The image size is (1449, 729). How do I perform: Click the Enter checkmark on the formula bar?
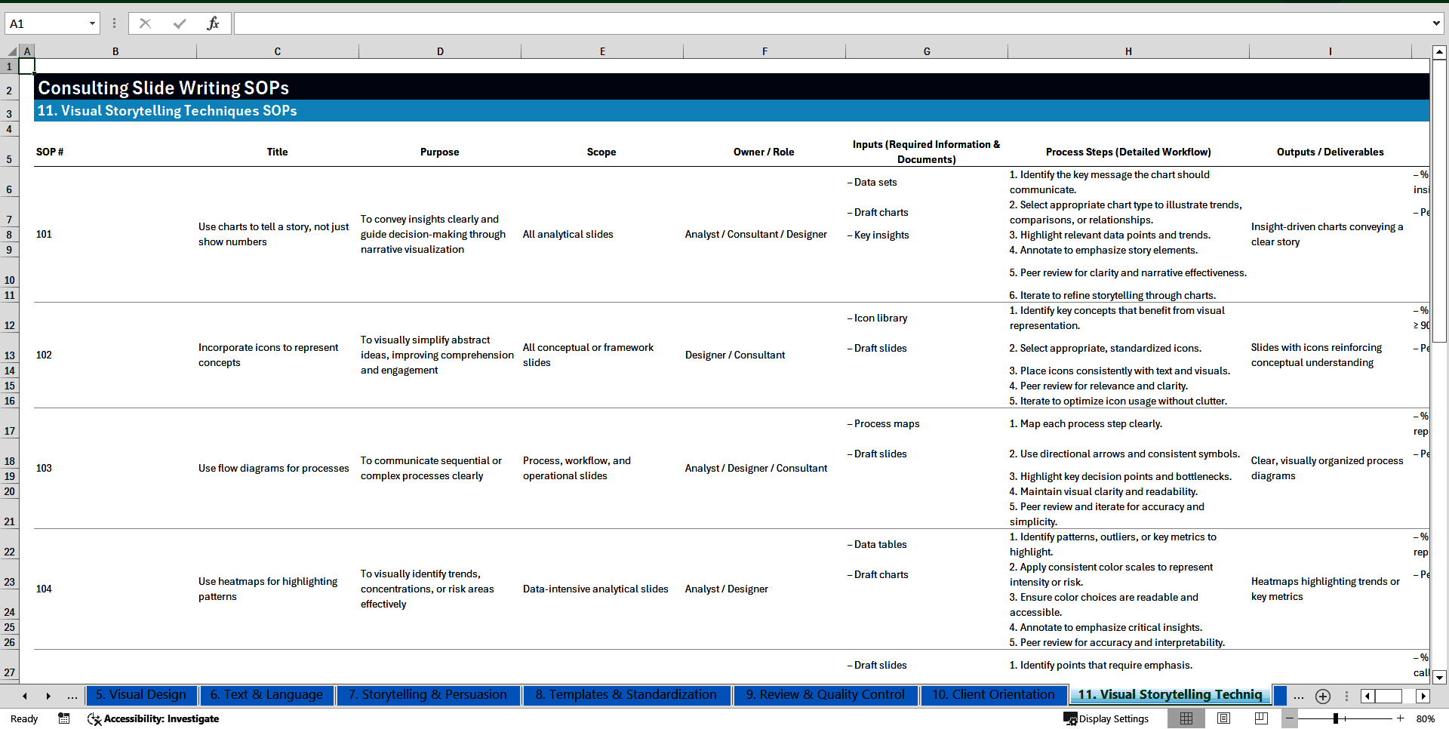[179, 23]
